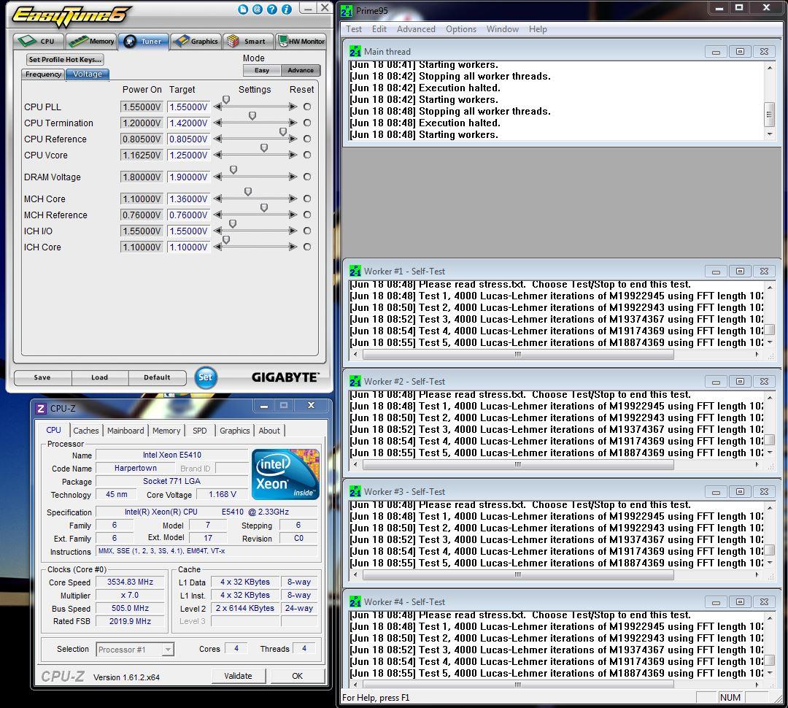
Task: Open the Caches tab in CPU-Z
Action: point(86,431)
